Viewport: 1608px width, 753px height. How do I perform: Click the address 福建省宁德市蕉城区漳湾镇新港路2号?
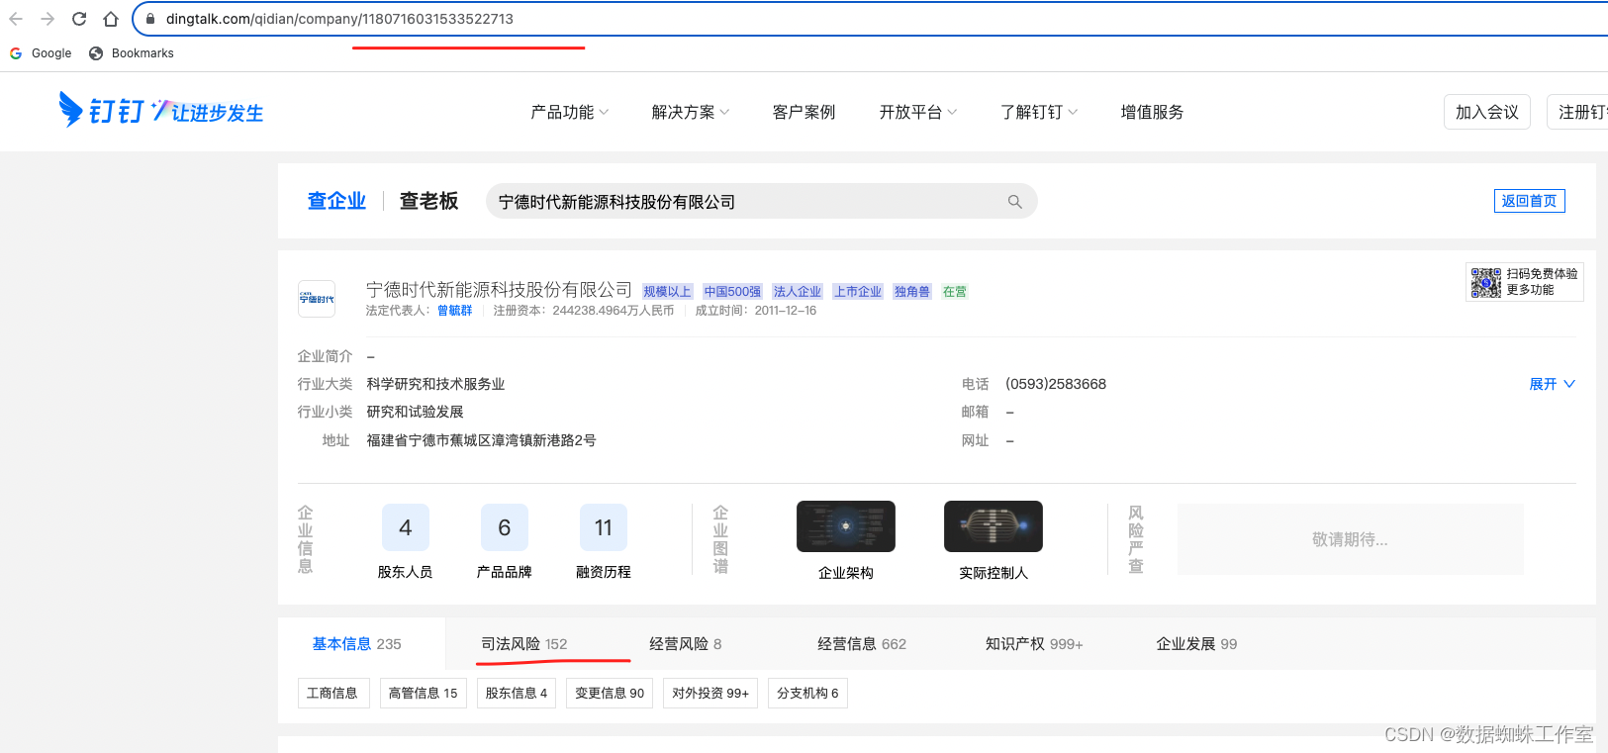[481, 440]
